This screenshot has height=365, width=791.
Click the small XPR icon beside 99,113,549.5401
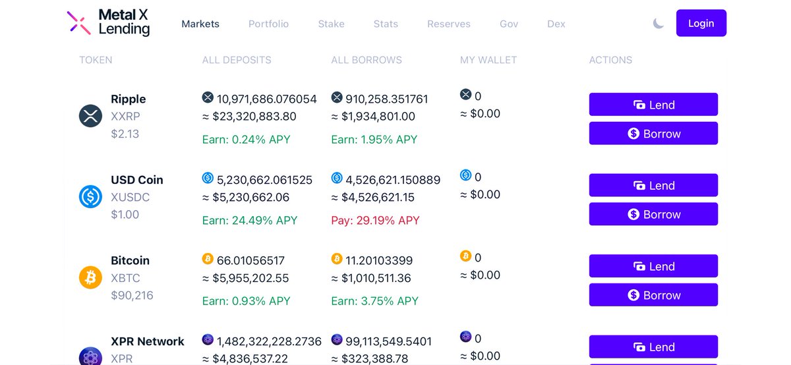pos(337,339)
